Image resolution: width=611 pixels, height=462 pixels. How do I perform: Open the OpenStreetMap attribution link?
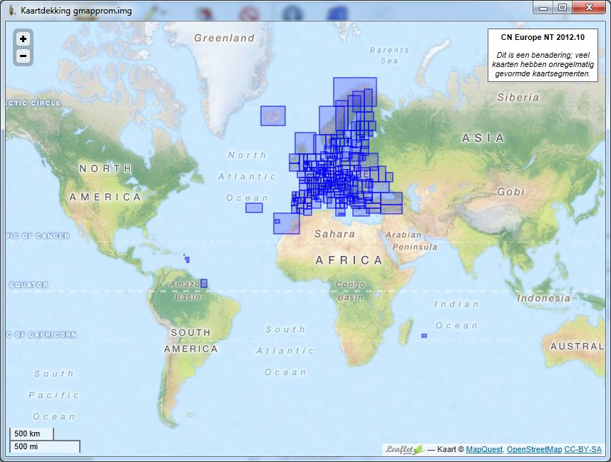534,449
